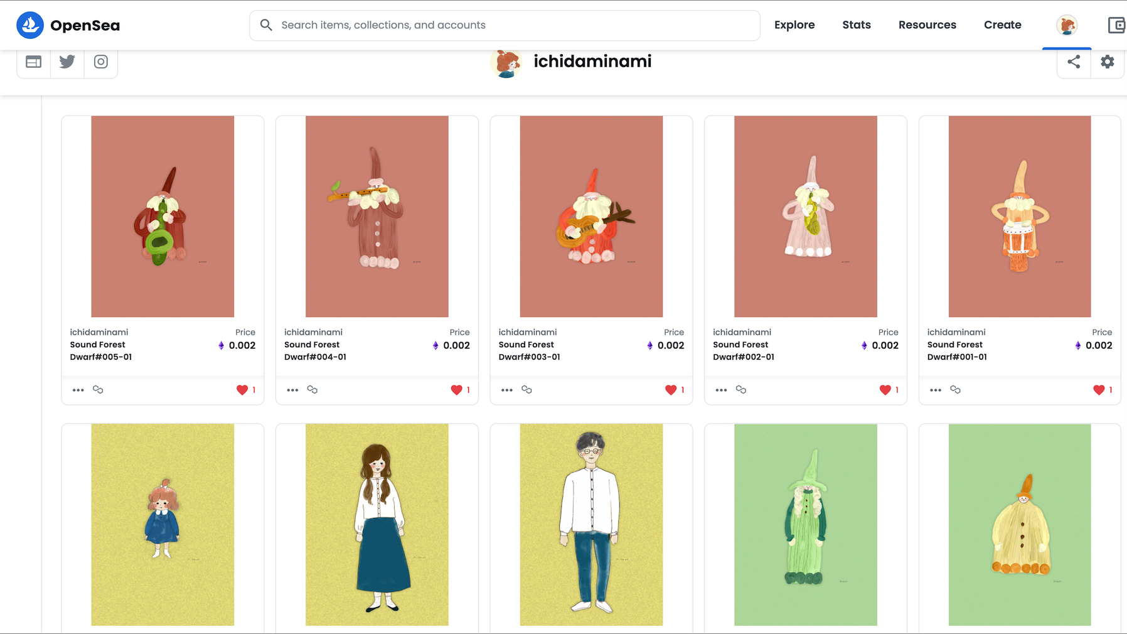Click the account avatar in the header
This screenshot has width=1127, height=634.
tap(1067, 25)
